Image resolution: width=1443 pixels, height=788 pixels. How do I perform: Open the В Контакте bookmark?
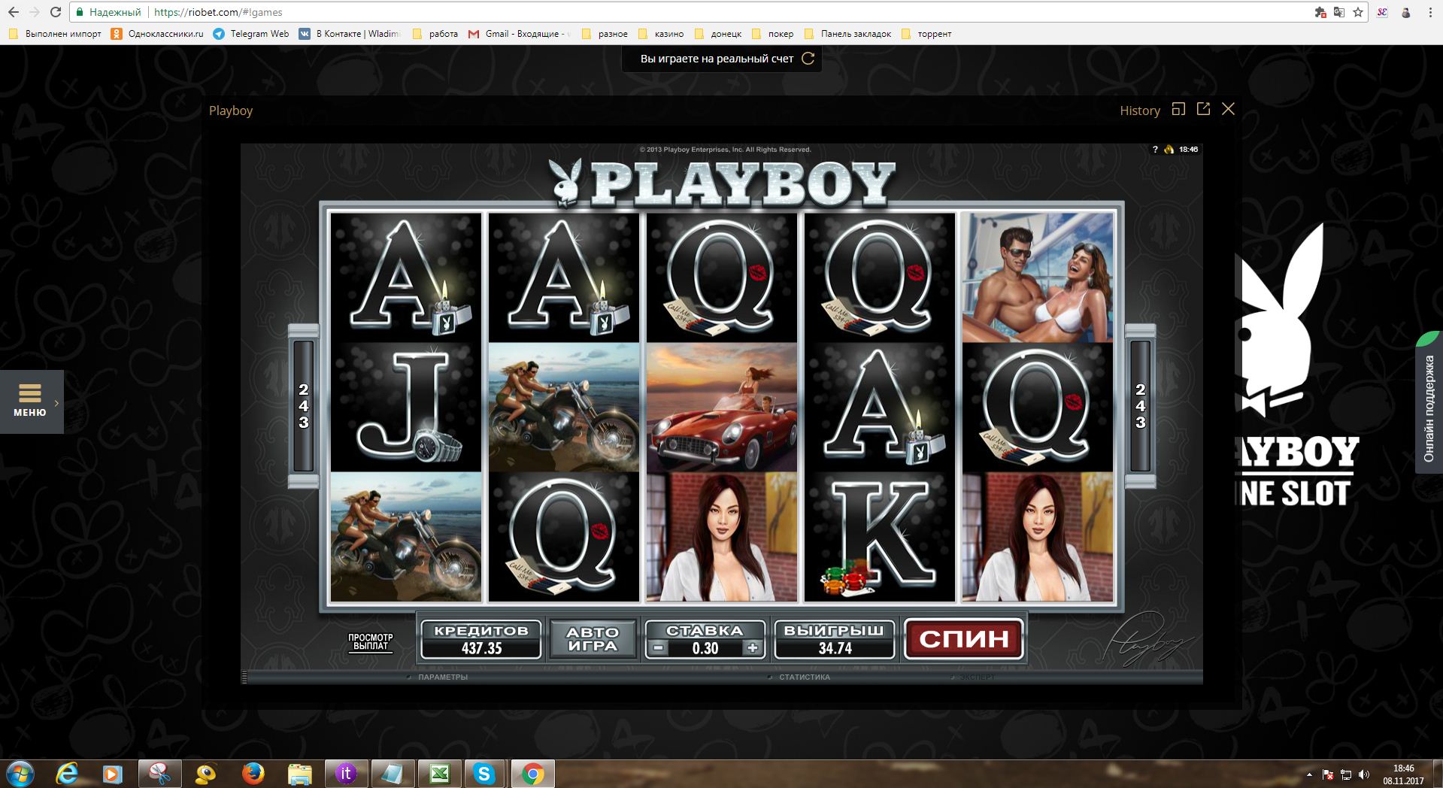point(350,34)
